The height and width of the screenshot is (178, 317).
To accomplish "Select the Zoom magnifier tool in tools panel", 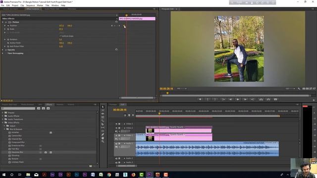I will 103,141.
